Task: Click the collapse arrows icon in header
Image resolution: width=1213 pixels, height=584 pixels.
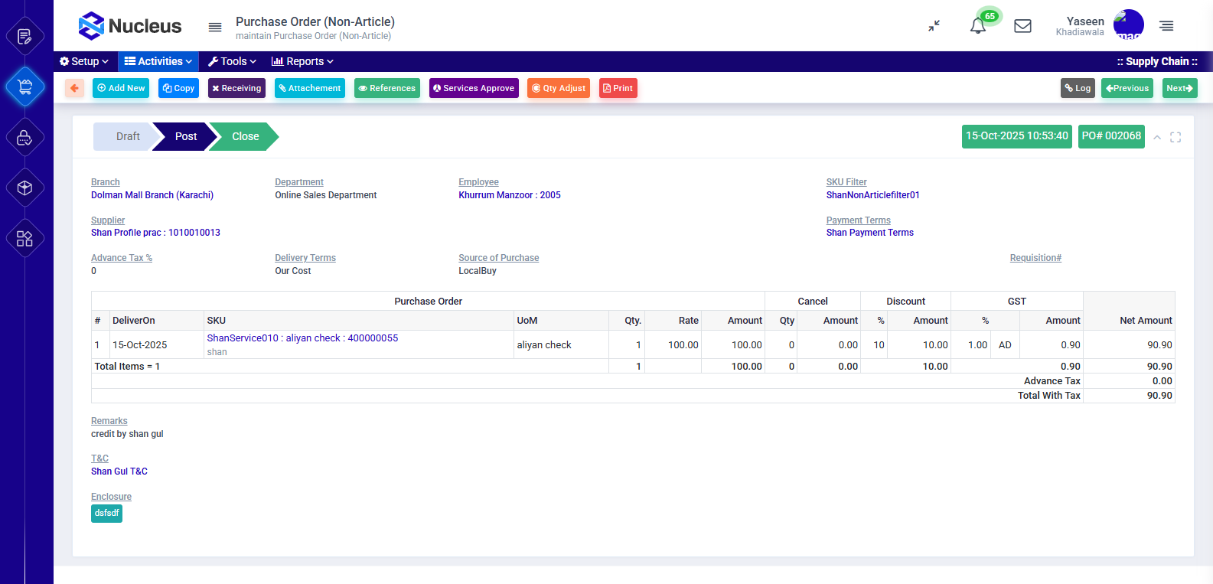Action: point(934,26)
